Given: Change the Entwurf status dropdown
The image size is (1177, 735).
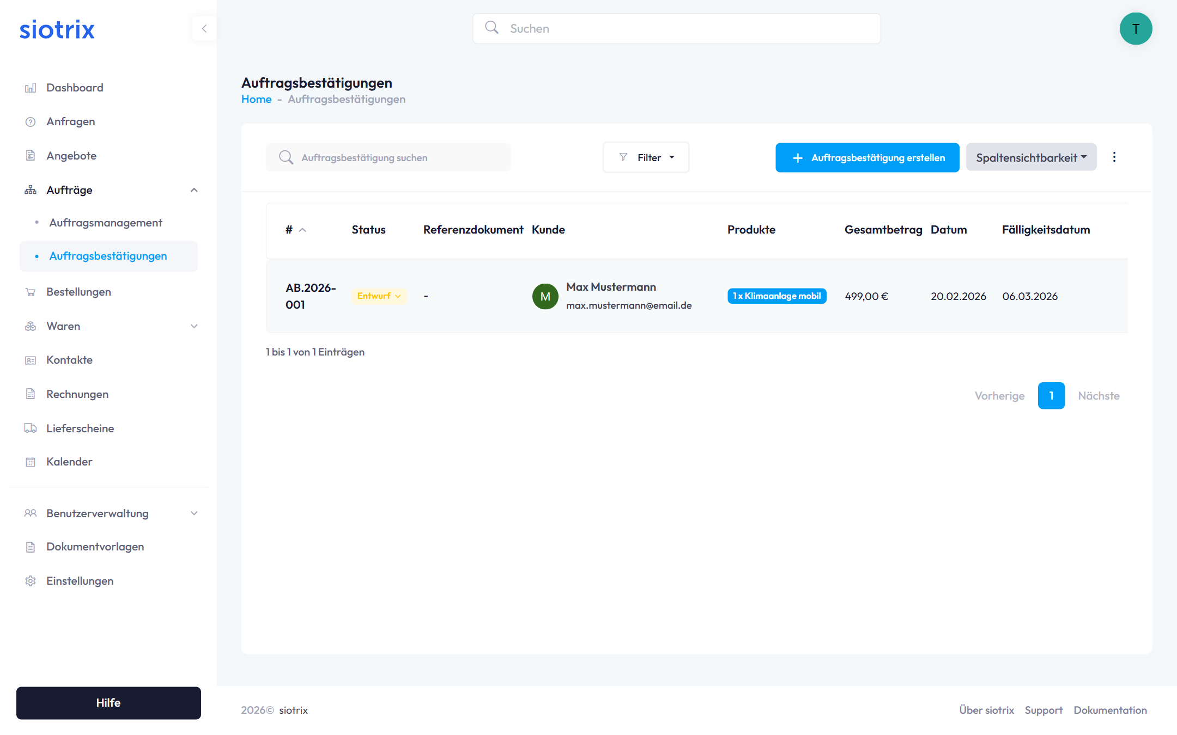Looking at the screenshot, I should [x=379, y=296].
